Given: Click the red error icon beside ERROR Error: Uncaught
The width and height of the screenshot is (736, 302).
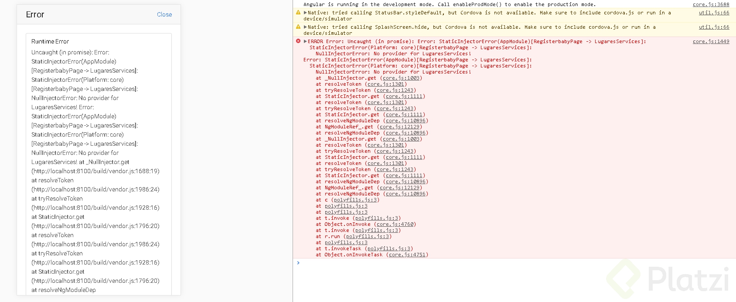Looking at the screenshot, I should click(298, 41).
